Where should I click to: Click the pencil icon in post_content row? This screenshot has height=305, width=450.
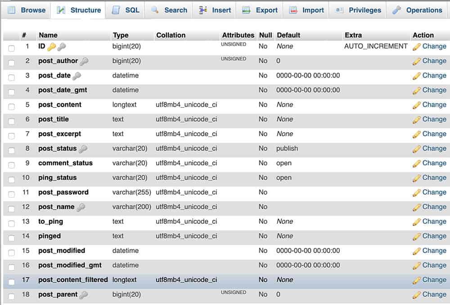(416, 106)
